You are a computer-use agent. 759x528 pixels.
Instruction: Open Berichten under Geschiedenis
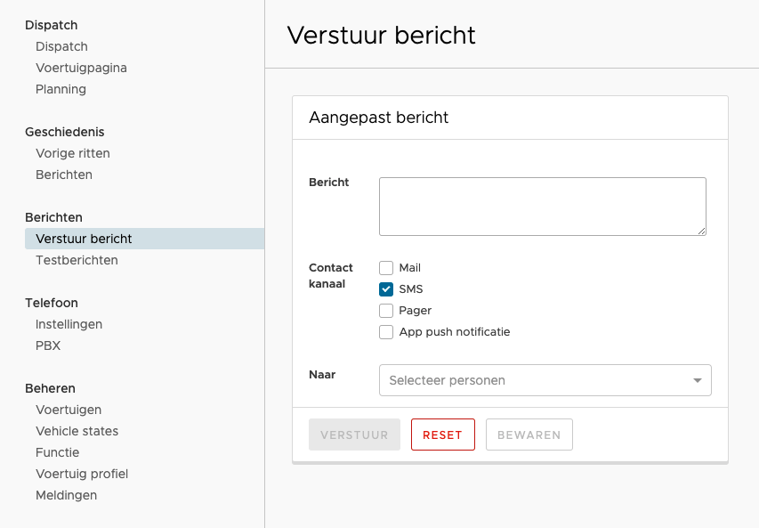(63, 175)
